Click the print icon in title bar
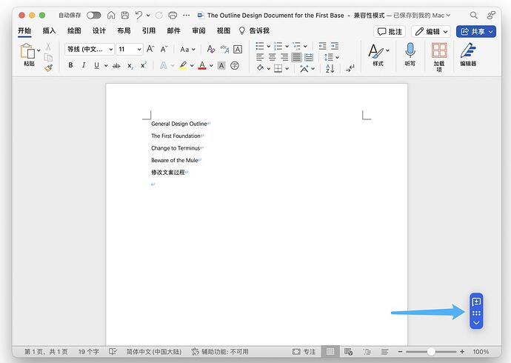 click(173, 15)
